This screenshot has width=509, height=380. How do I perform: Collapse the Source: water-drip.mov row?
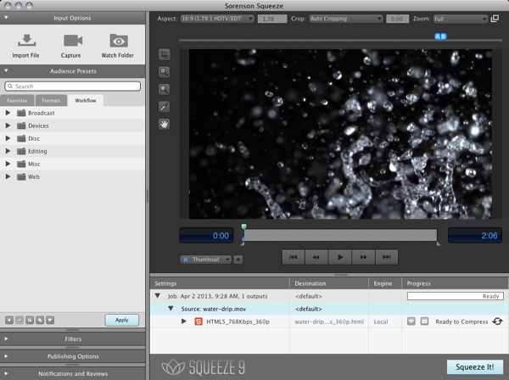pyautogui.click(x=169, y=309)
